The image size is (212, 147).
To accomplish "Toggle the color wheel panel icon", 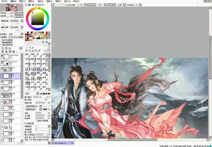I will [x=26, y=5].
